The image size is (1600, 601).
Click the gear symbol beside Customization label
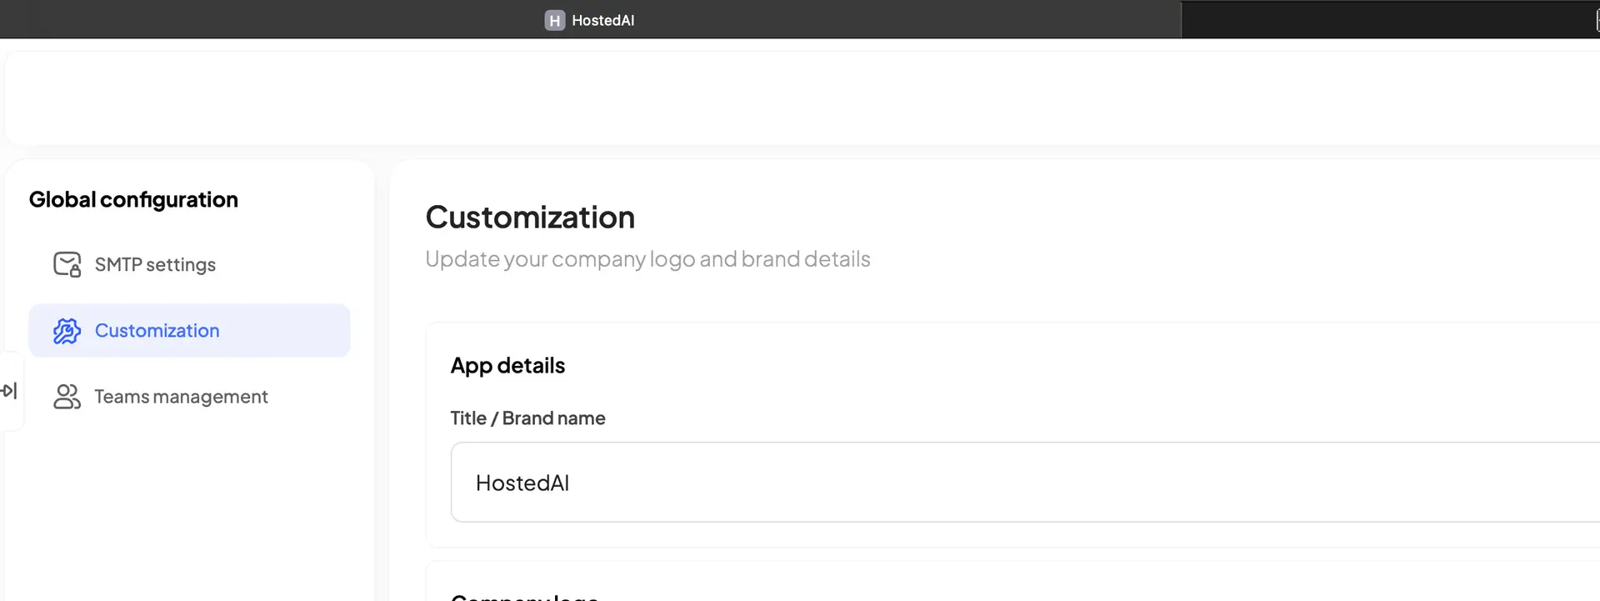67,330
